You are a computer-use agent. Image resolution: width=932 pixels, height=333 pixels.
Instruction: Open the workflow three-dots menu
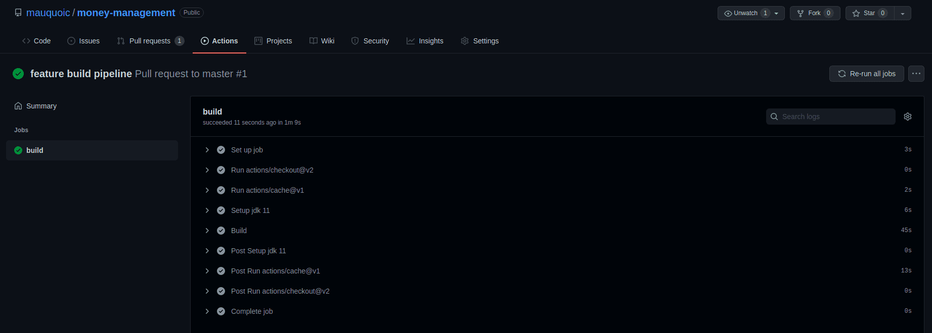pyautogui.click(x=916, y=74)
